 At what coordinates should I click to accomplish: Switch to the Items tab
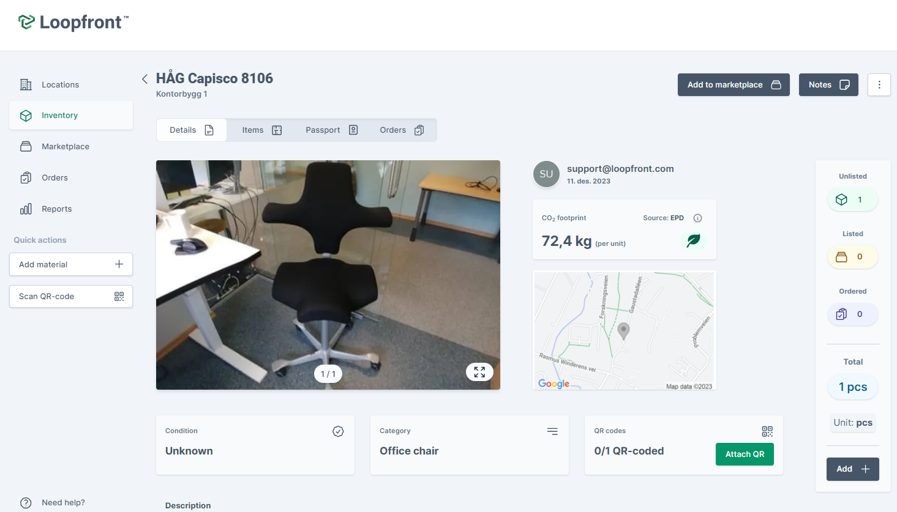tap(261, 130)
